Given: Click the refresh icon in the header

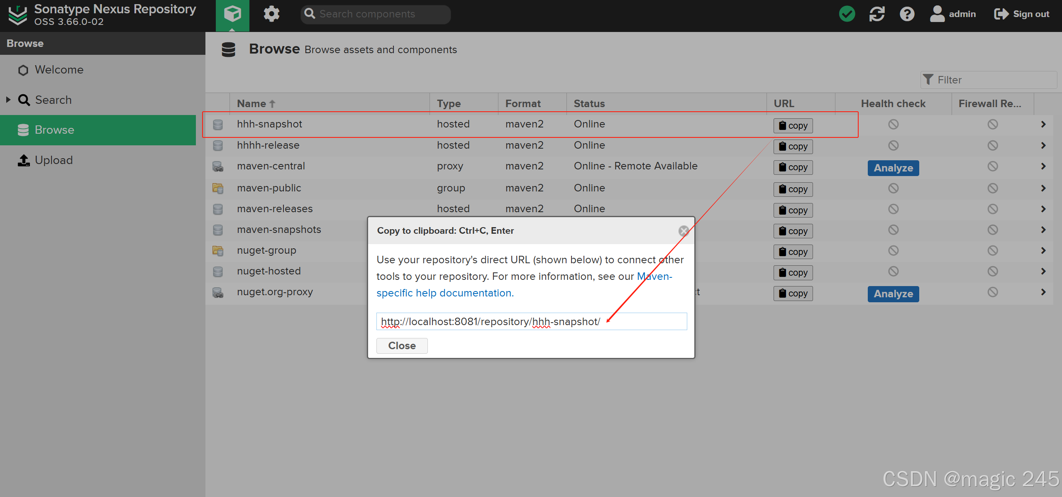Looking at the screenshot, I should click(x=876, y=14).
